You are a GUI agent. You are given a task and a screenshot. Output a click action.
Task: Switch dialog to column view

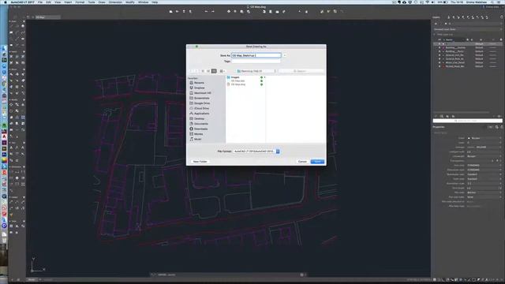pyautogui.click(x=214, y=71)
